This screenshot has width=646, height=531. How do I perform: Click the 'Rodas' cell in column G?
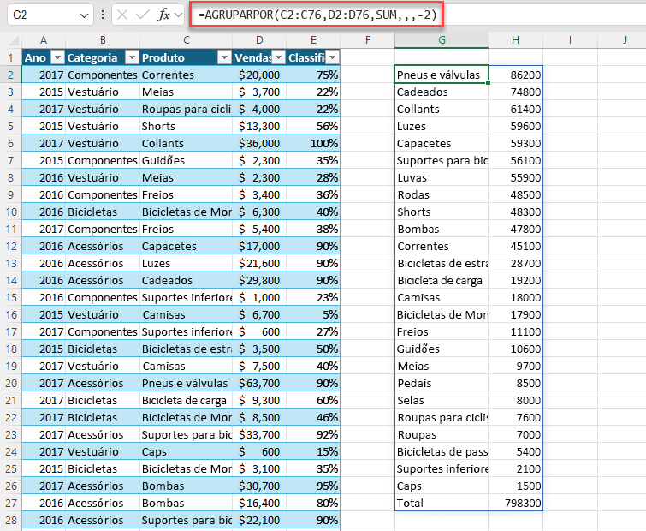tap(442, 194)
